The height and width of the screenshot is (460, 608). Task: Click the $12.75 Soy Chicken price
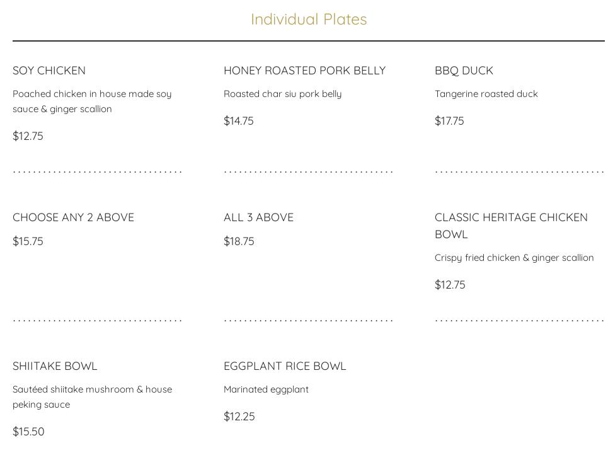click(28, 136)
